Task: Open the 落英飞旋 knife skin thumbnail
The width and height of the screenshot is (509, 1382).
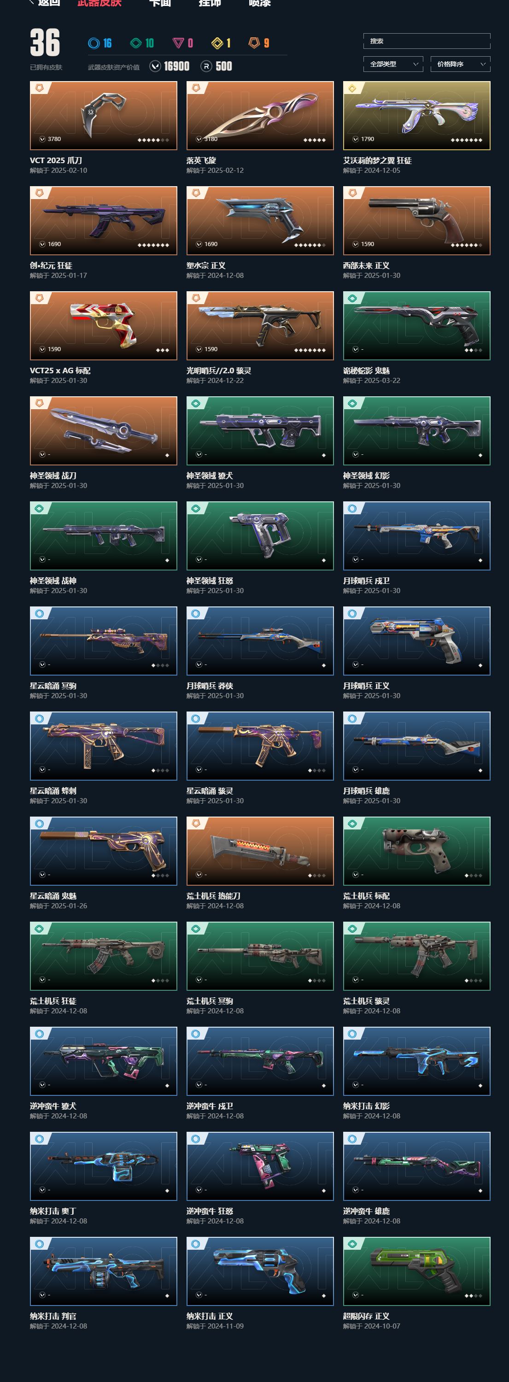Action: (260, 115)
